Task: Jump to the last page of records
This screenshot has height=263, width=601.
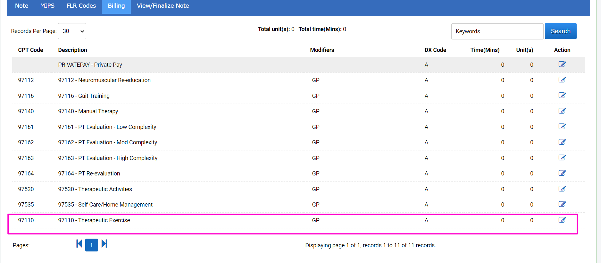Action: [104, 244]
